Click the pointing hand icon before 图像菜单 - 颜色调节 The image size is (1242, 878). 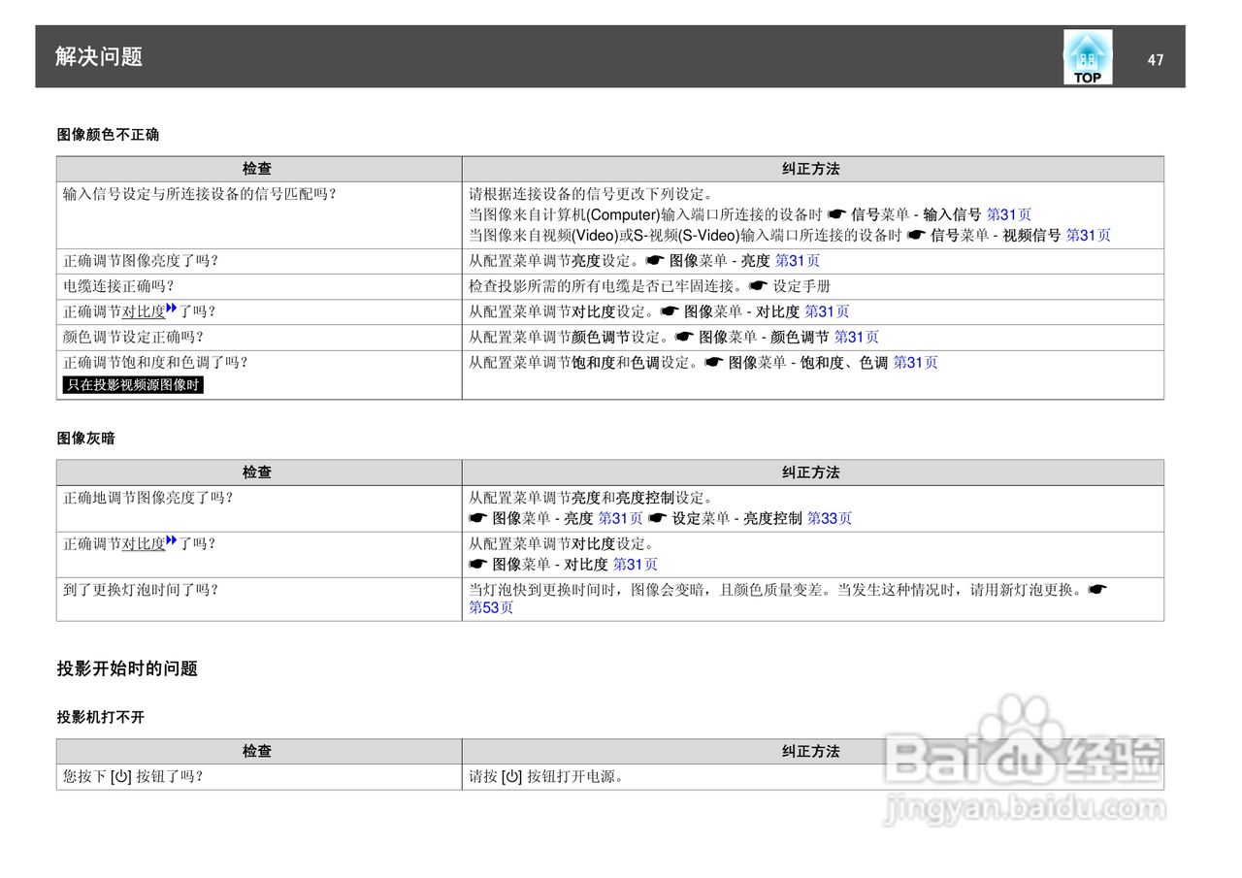(684, 337)
